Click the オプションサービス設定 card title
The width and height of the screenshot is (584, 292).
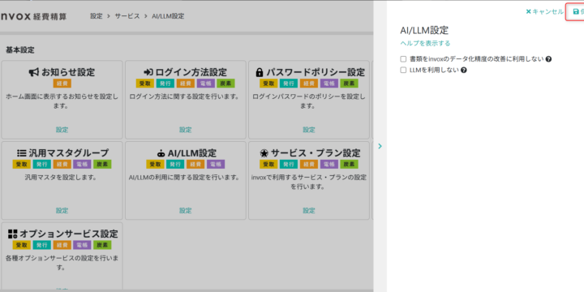[68, 234]
